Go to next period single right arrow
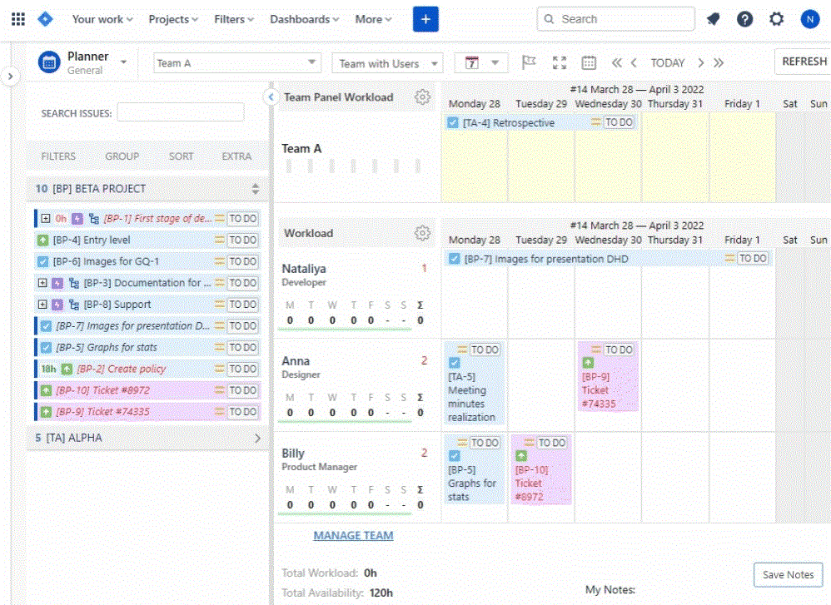This screenshot has width=831, height=605. coord(700,62)
